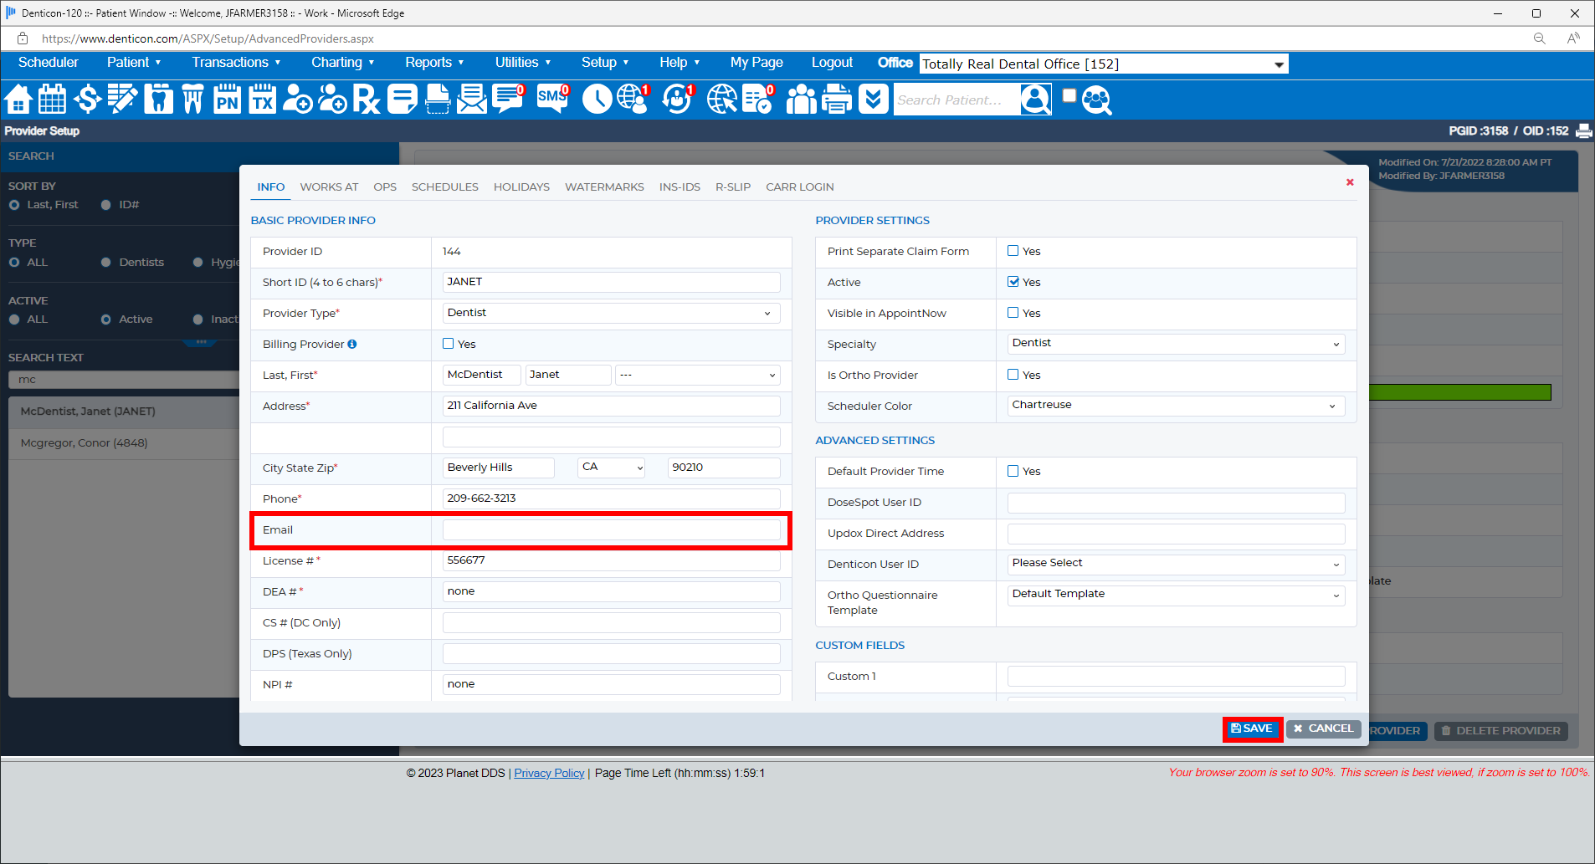The width and height of the screenshot is (1595, 864).
Task: Open the SMS text message icon
Action: click(x=552, y=100)
